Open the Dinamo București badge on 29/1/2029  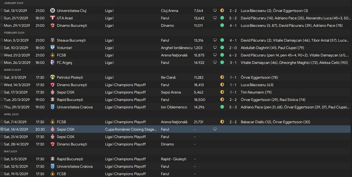tap(52, 26)
